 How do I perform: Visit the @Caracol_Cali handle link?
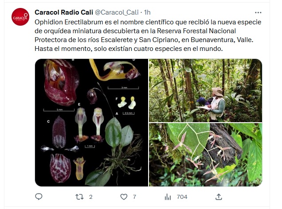(x=117, y=12)
